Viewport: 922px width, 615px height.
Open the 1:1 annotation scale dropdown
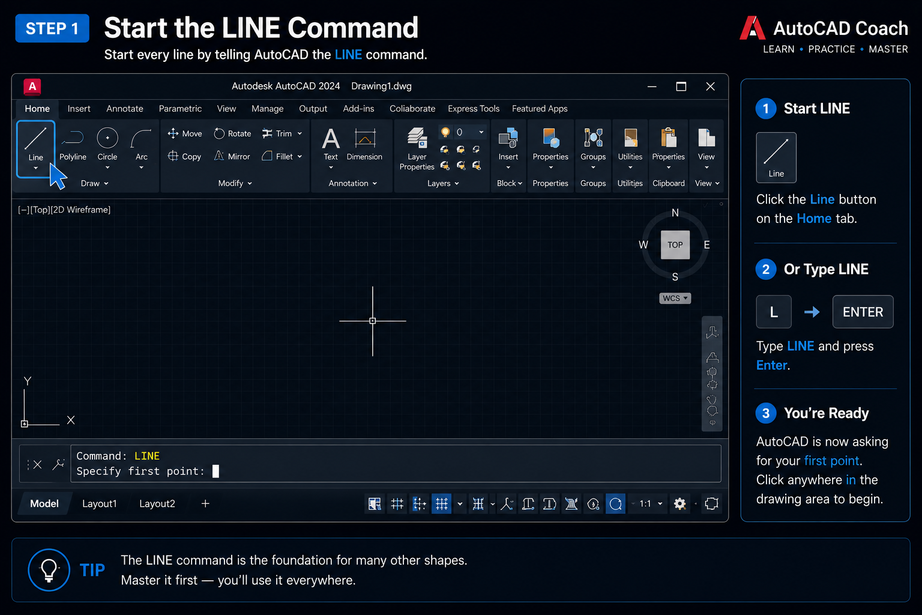click(x=651, y=504)
